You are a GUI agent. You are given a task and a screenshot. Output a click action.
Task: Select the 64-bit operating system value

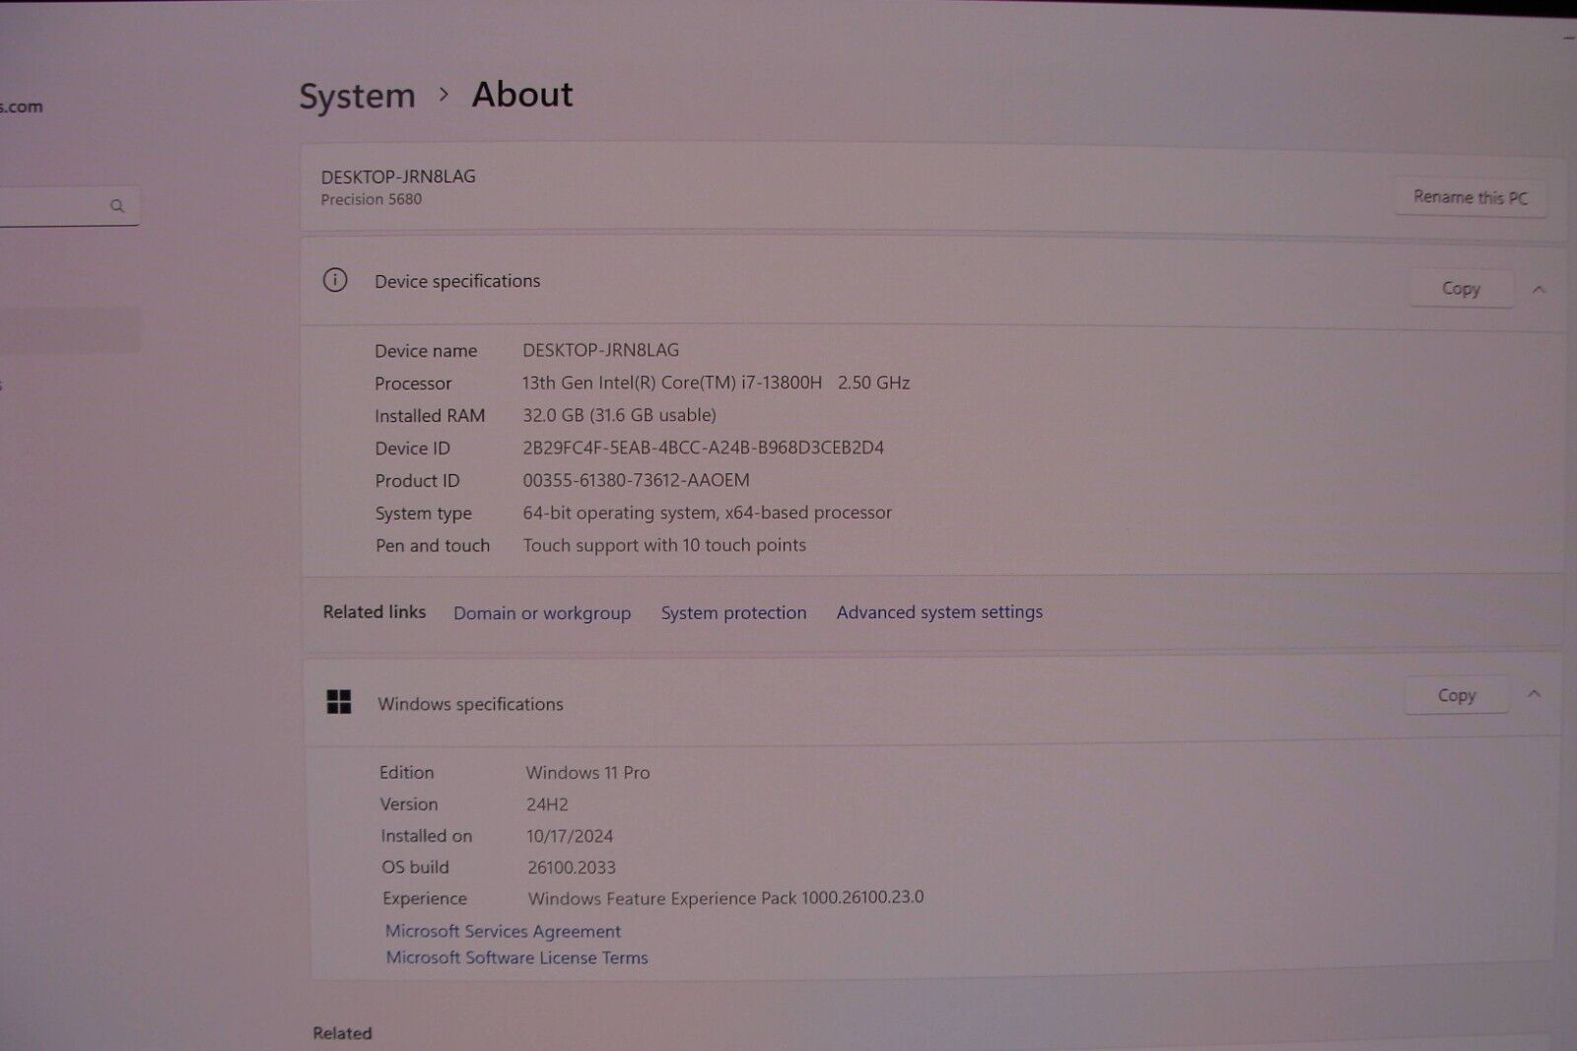[707, 513]
